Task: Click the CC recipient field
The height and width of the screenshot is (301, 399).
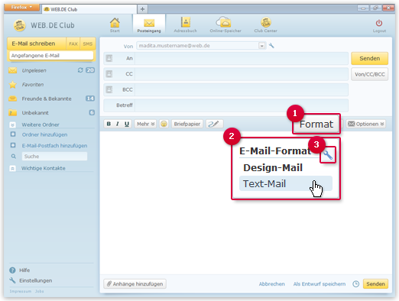Action: click(242, 74)
